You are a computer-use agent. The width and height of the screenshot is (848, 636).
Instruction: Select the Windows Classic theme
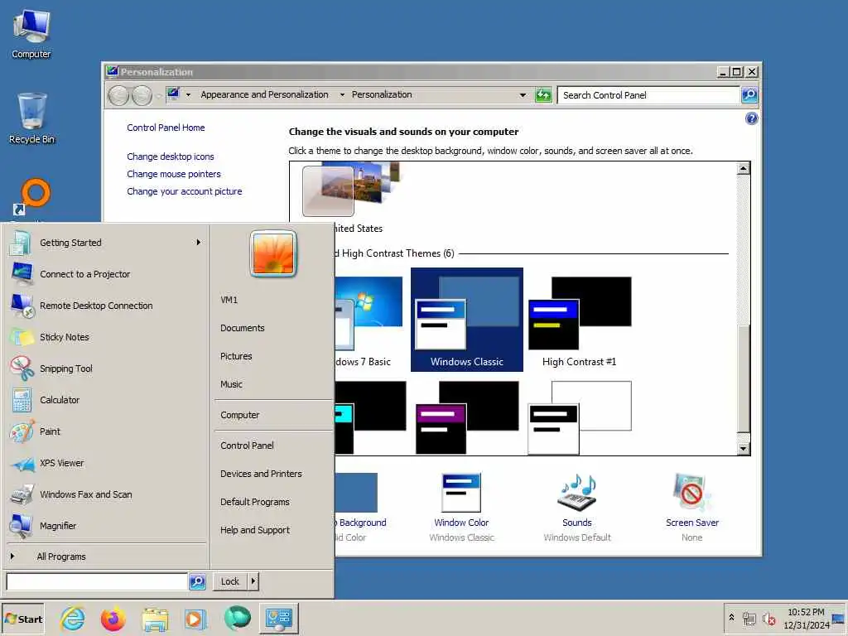coord(467,320)
